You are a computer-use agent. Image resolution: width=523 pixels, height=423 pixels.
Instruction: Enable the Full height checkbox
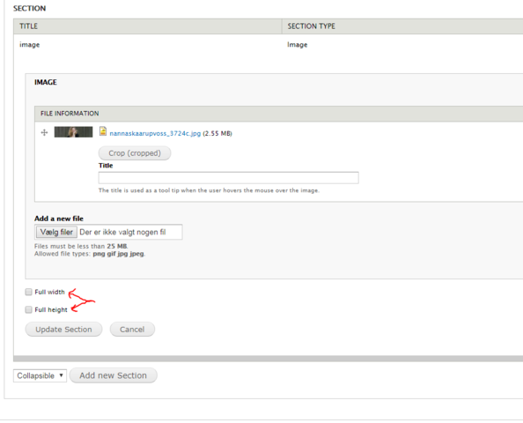29,310
